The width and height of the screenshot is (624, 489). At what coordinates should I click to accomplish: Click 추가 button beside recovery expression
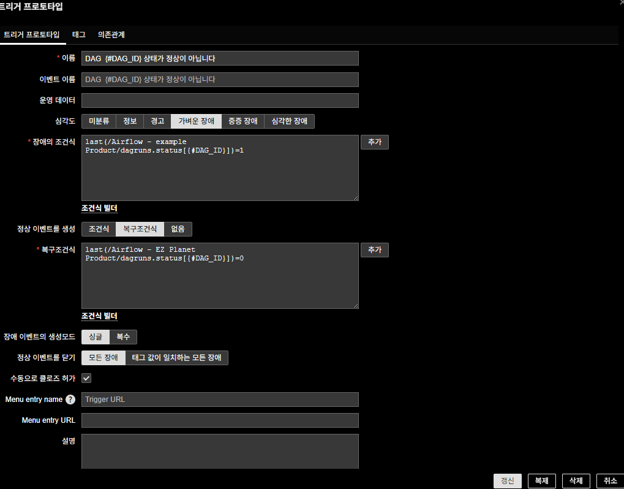coord(374,250)
